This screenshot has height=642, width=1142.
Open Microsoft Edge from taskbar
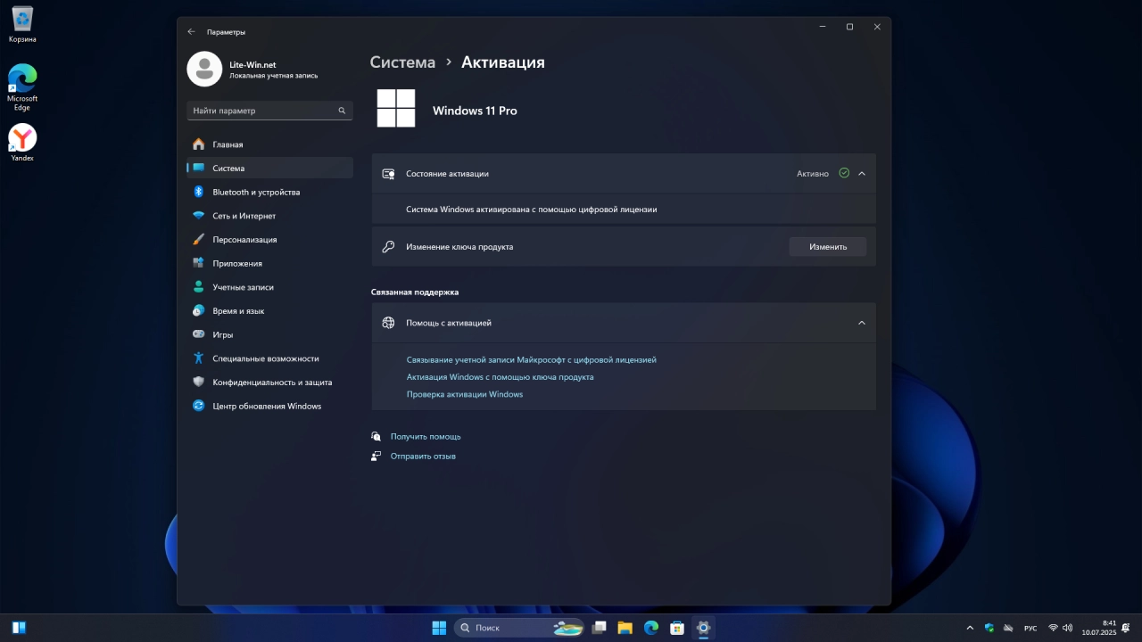click(651, 628)
